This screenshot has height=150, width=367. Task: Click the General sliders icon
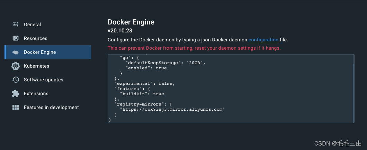[x=16, y=24]
